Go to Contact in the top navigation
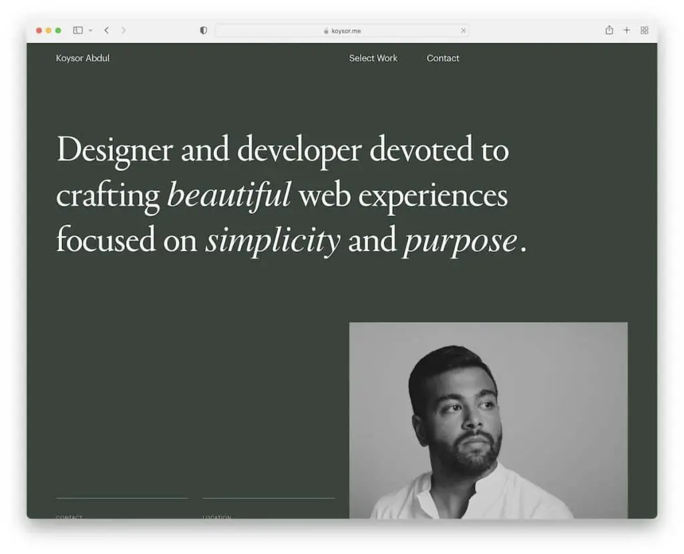Viewport: 684px width, 554px height. pos(443,58)
